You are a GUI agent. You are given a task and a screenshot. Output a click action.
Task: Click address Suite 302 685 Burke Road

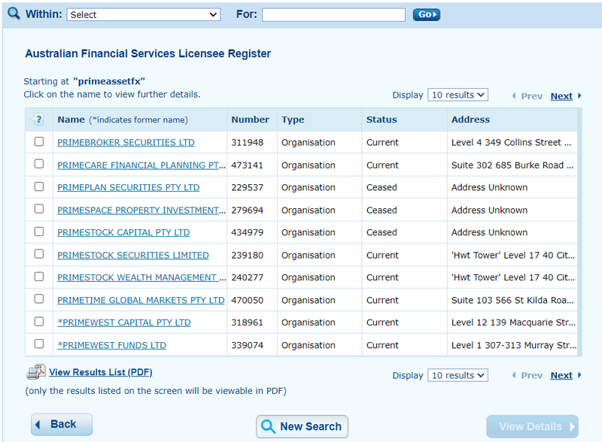[512, 165]
